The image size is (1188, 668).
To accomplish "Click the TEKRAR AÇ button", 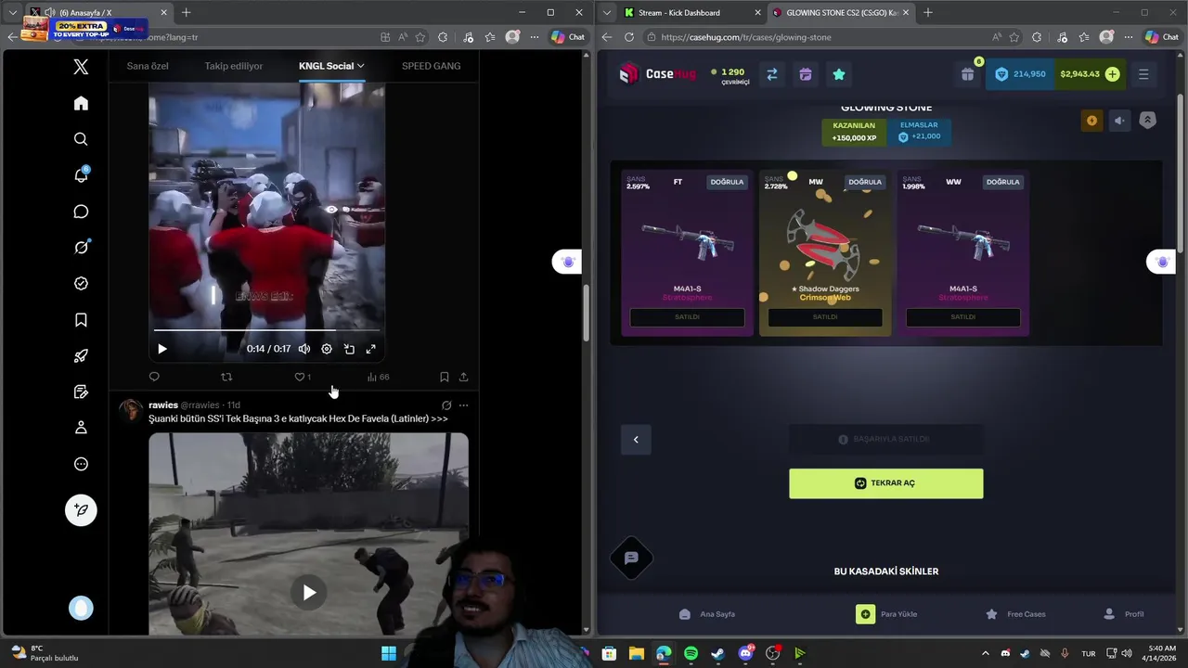I will pyautogui.click(x=886, y=483).
